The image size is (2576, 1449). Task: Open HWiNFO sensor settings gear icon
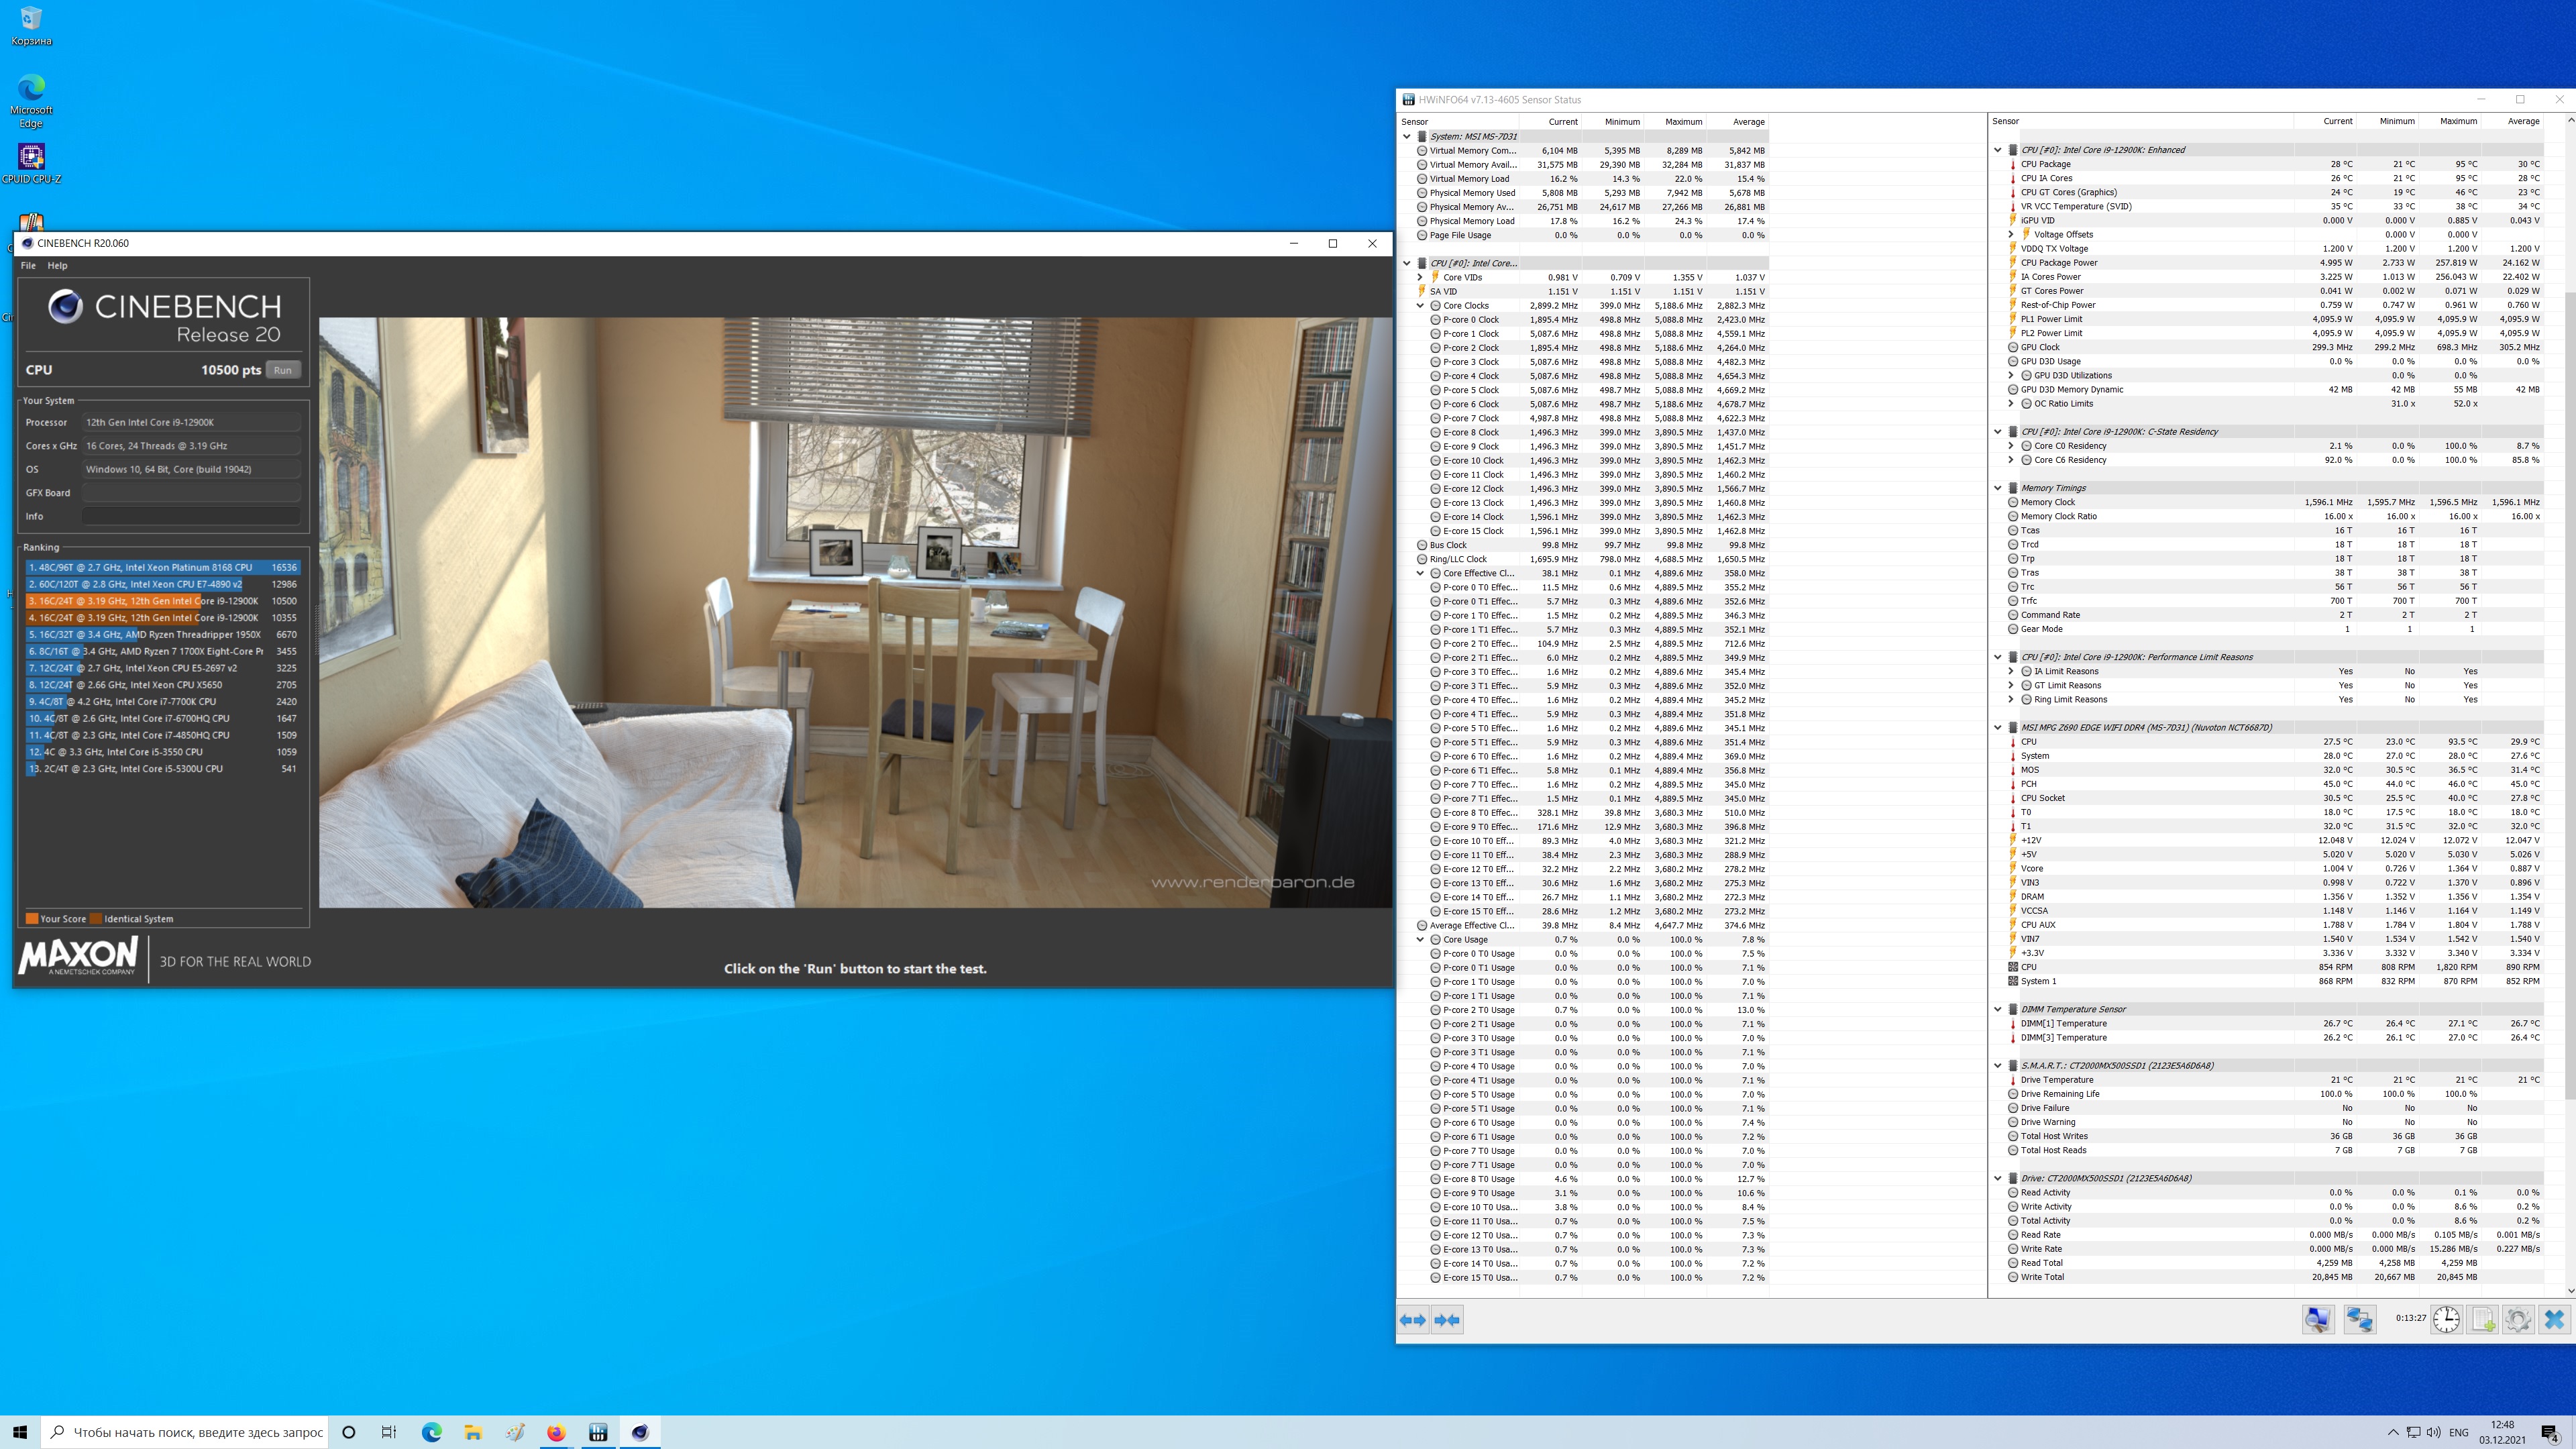pos(2518,1320)
